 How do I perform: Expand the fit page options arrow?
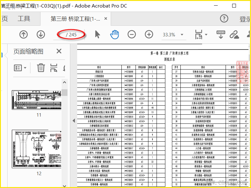tap(206, 34)
